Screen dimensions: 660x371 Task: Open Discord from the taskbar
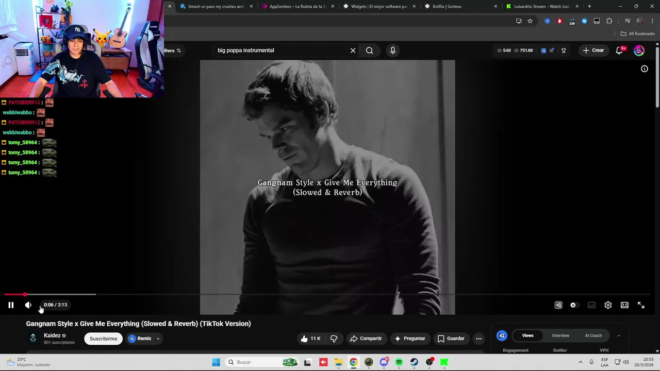384,362
